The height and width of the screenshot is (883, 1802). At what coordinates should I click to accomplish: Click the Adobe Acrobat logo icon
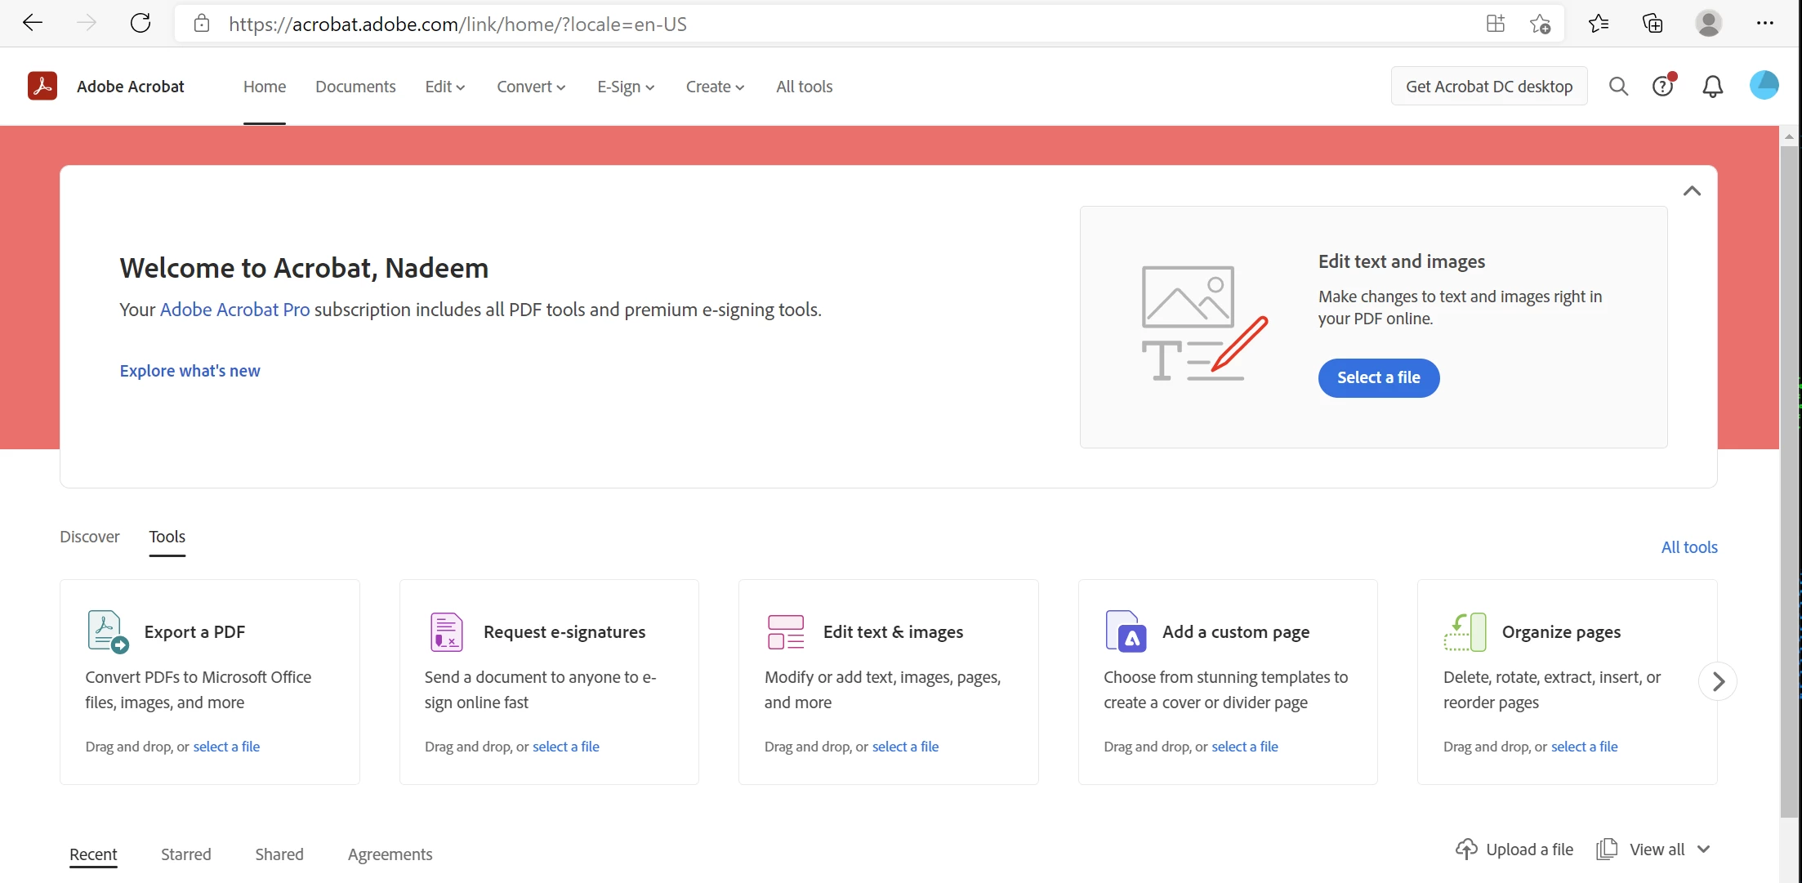click(x=42, y=86)
